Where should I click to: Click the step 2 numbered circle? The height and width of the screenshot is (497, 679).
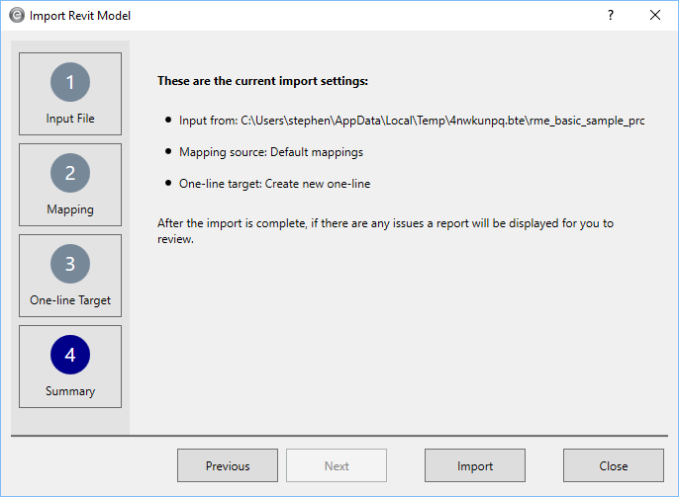[x=70, y=173]
